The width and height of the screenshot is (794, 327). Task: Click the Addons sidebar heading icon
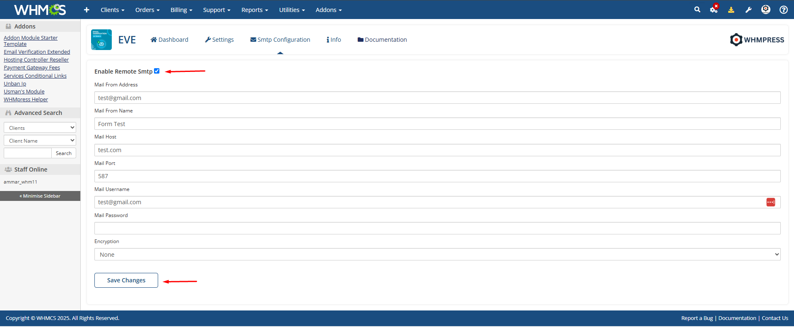8,26
